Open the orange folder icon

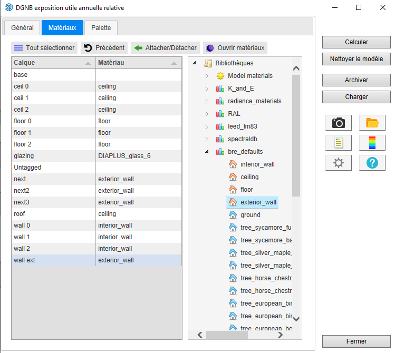(x=372, y=123)
